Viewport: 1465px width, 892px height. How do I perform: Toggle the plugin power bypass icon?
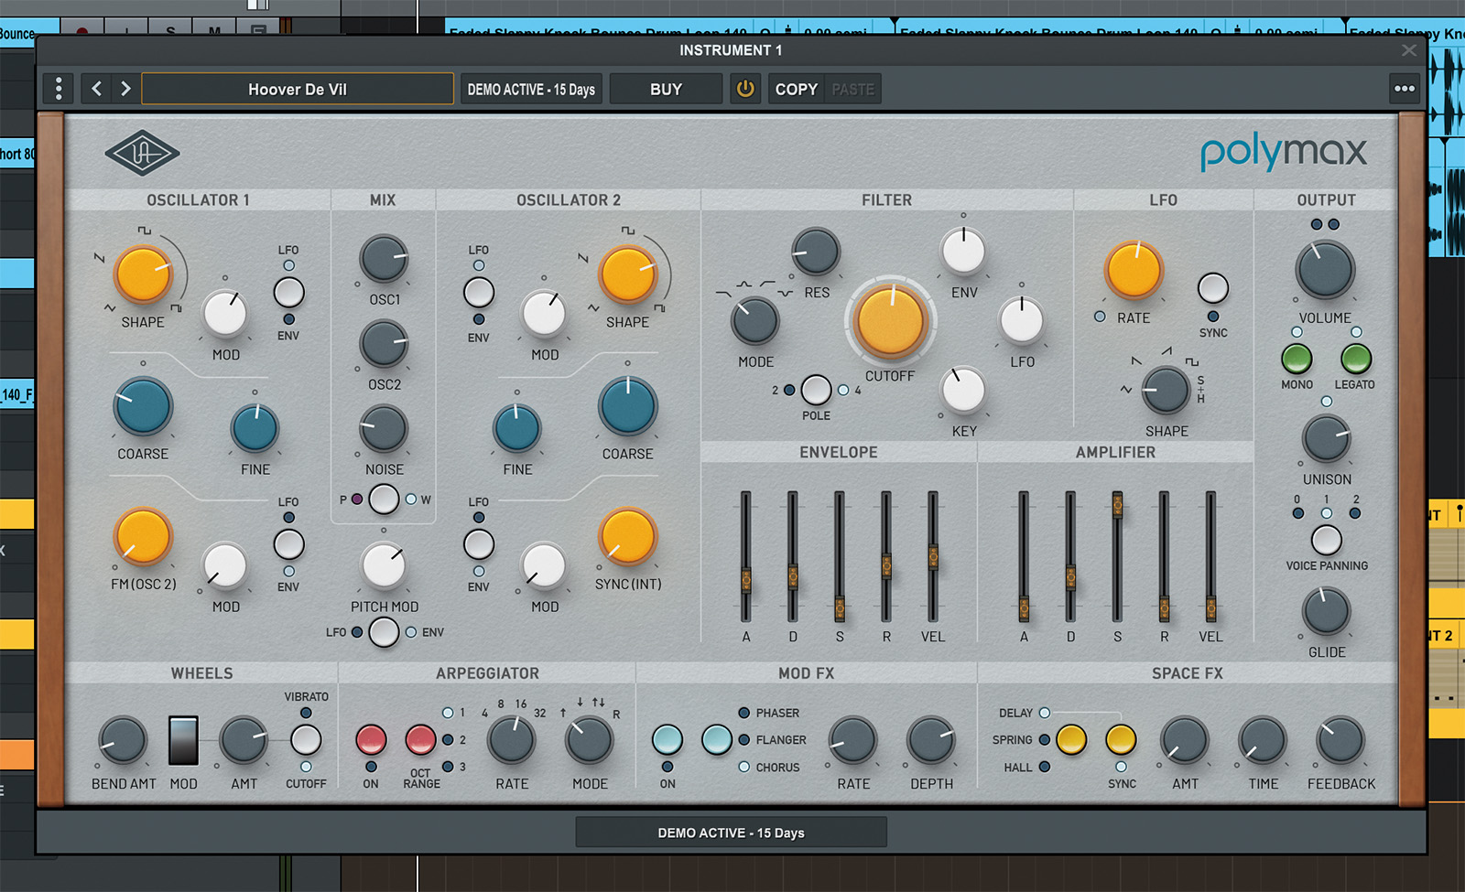pyautogui.click(x=745, y=89)
